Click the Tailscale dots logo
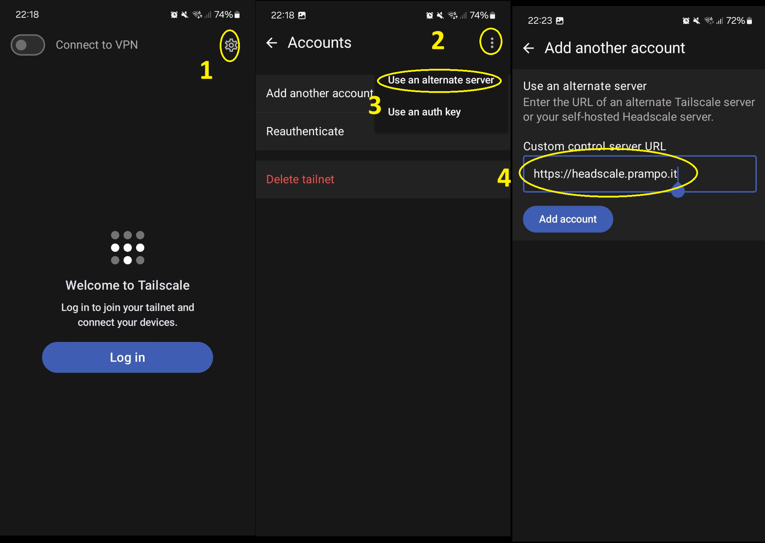 pos(128,248)
